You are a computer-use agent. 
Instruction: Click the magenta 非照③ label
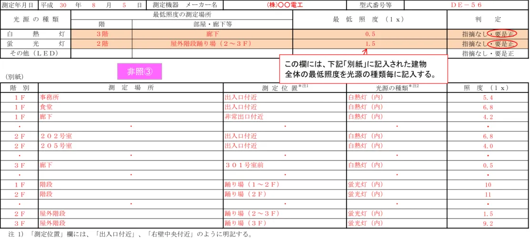(140, 72)
